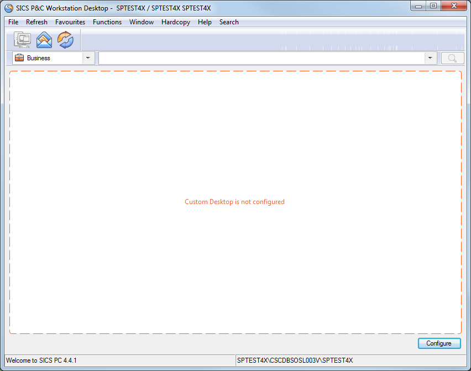Open the Search menu

[x=229, y=22]
